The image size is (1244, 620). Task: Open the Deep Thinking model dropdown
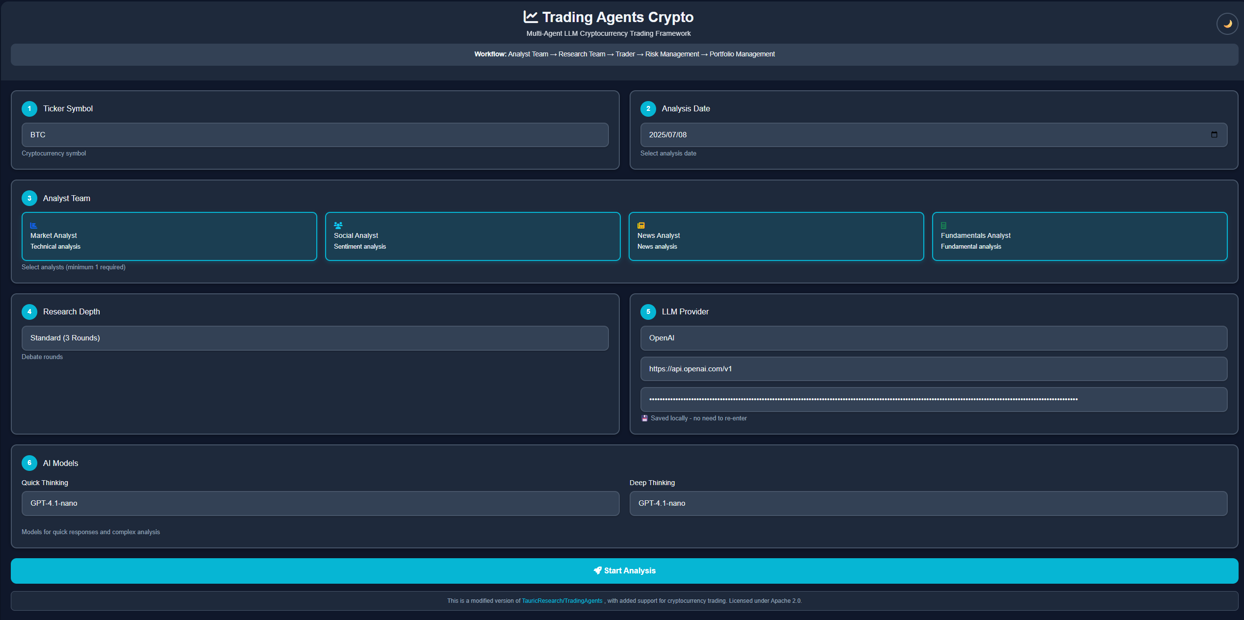point(929,503)
